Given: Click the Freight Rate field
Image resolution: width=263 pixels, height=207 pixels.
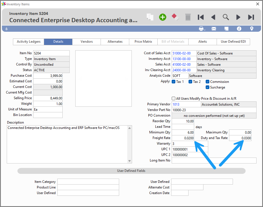Looking at the screenshot, I should pyautogui.click(x=183, y=138).
